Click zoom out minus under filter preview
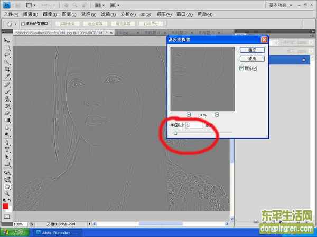317x237 pixels. (x=189, y=115)
